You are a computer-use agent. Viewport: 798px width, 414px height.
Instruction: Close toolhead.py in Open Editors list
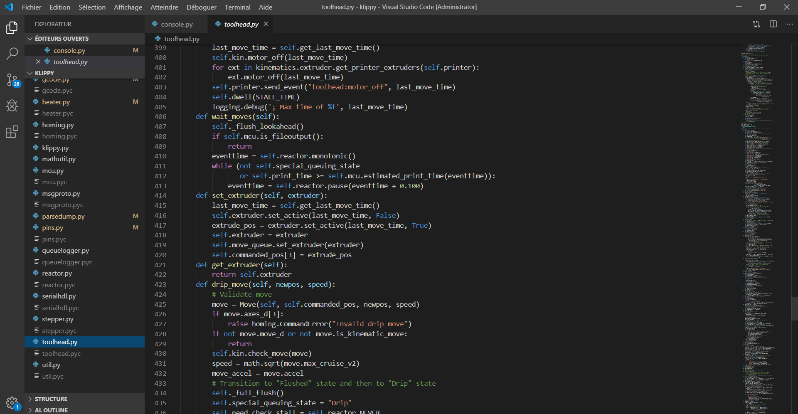[38, 62]
